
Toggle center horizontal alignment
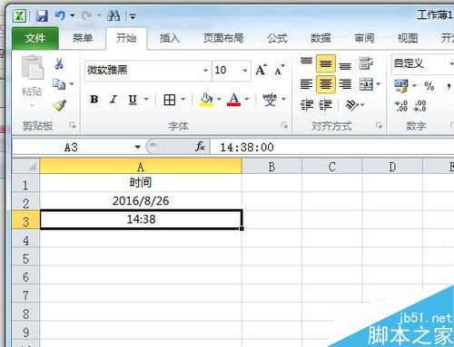[x=326, y=84]
